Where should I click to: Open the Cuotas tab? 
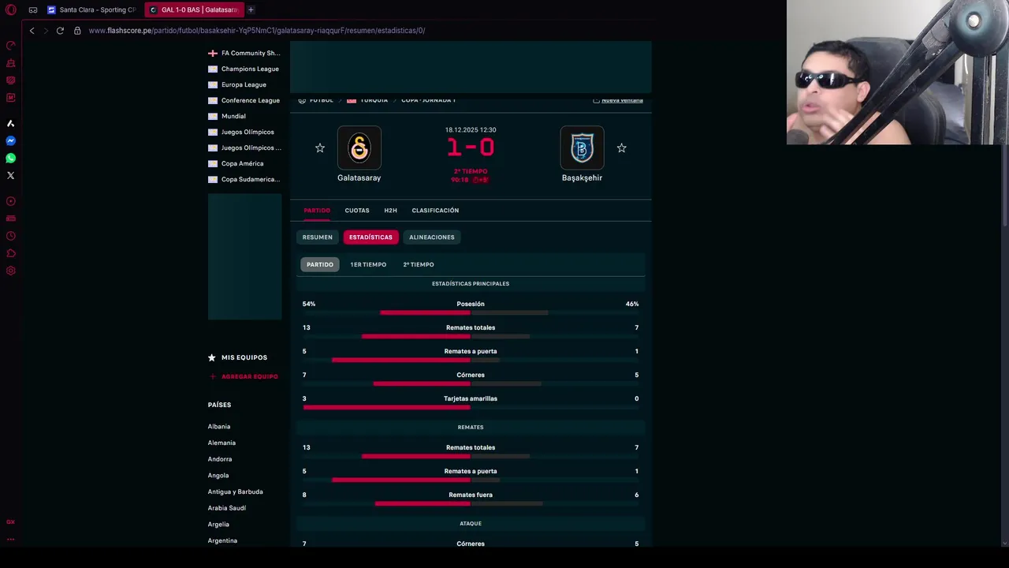tap(357, 211)
